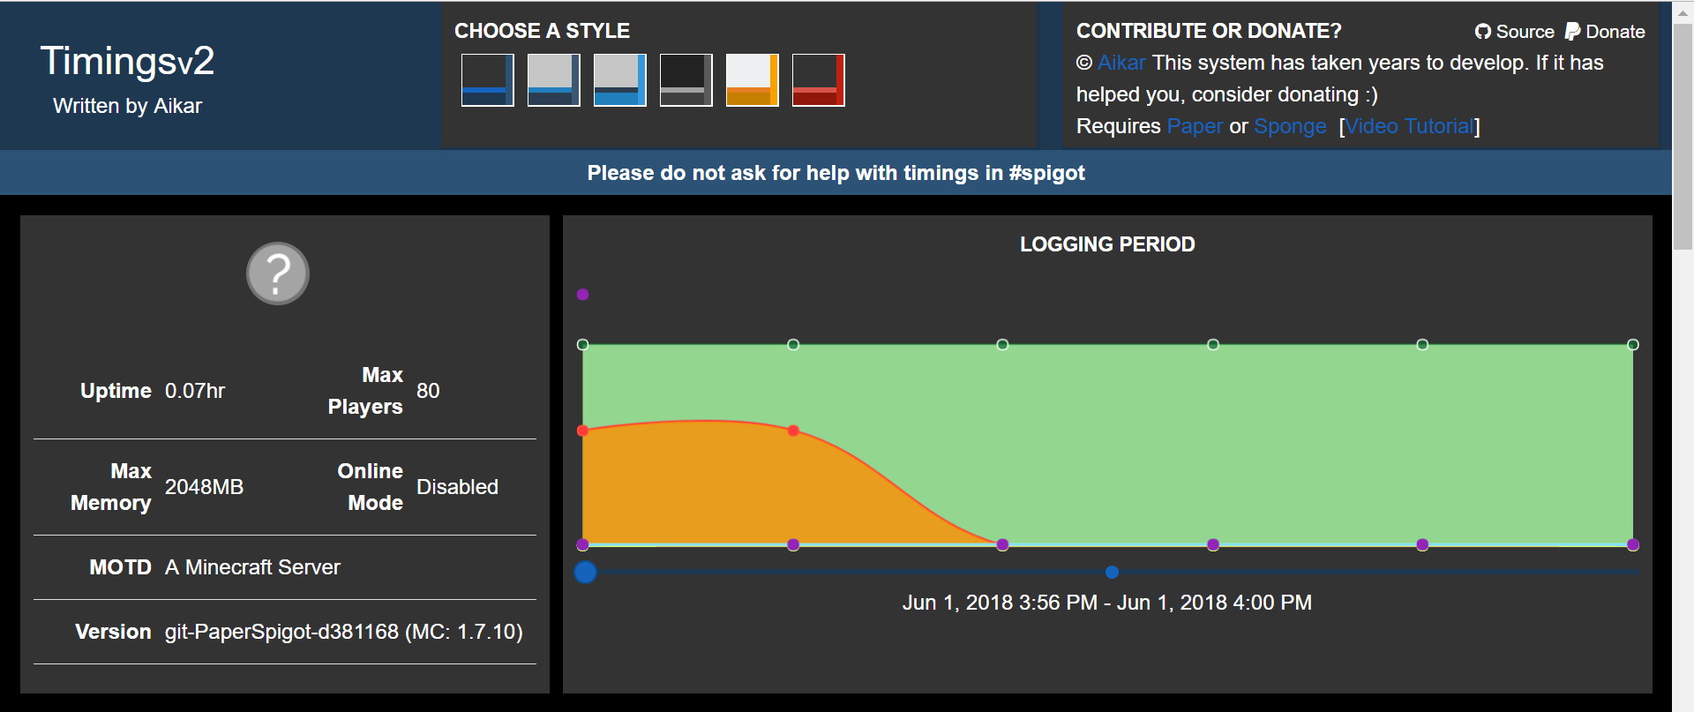
Task: Choose the gray and navy style swatch
Action: pos(553,80)
